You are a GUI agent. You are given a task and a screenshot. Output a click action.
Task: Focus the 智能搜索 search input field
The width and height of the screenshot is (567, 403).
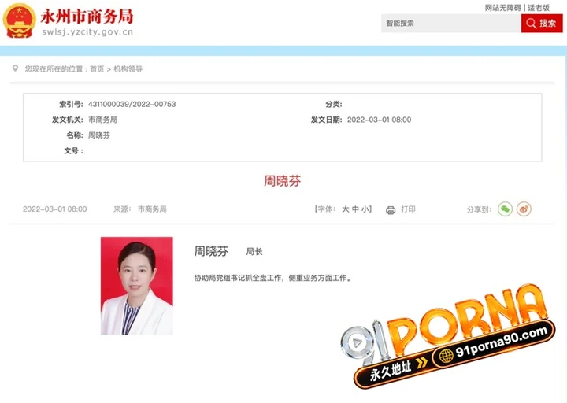pos(451,23)
